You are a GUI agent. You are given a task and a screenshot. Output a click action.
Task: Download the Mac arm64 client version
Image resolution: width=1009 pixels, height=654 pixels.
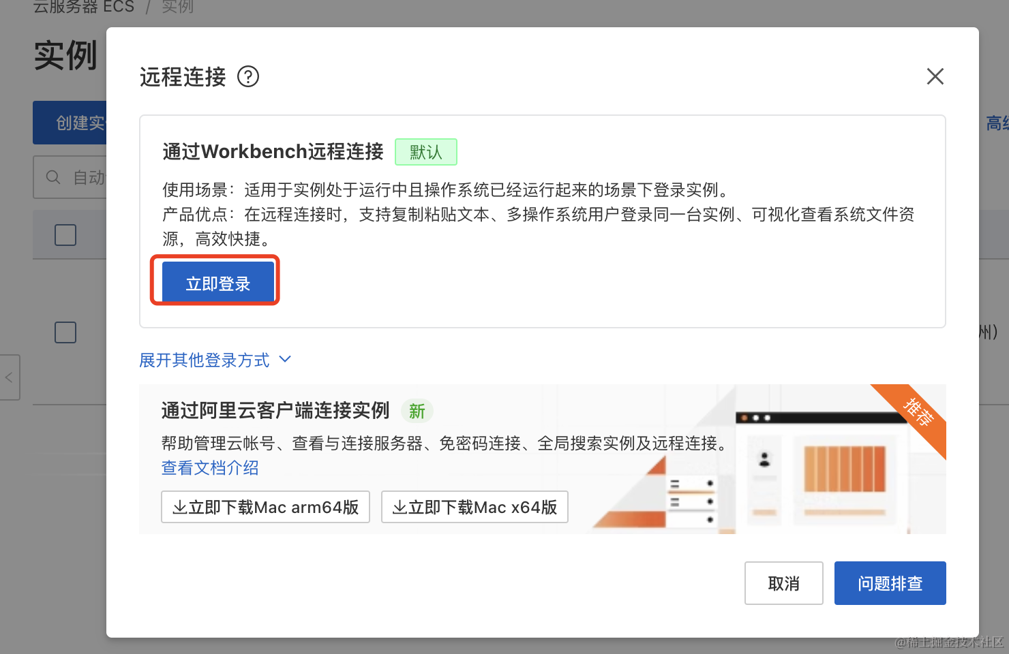pyautogui.click(x=265, y=508)
